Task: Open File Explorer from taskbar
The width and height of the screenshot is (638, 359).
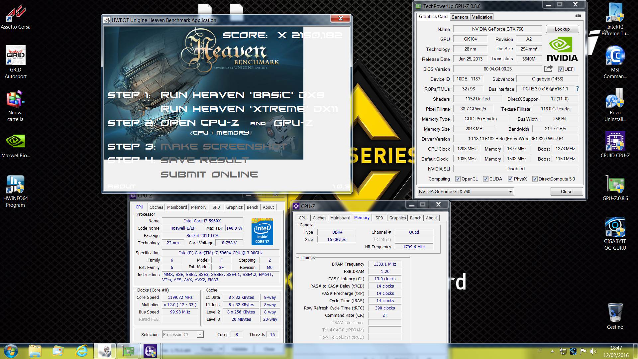Action: pos(35,351)
